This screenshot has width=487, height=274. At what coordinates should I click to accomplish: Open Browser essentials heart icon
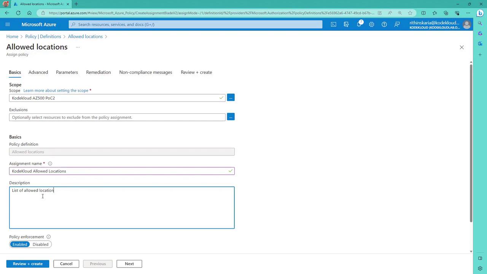pyautogui.click(x=457, y=13)
